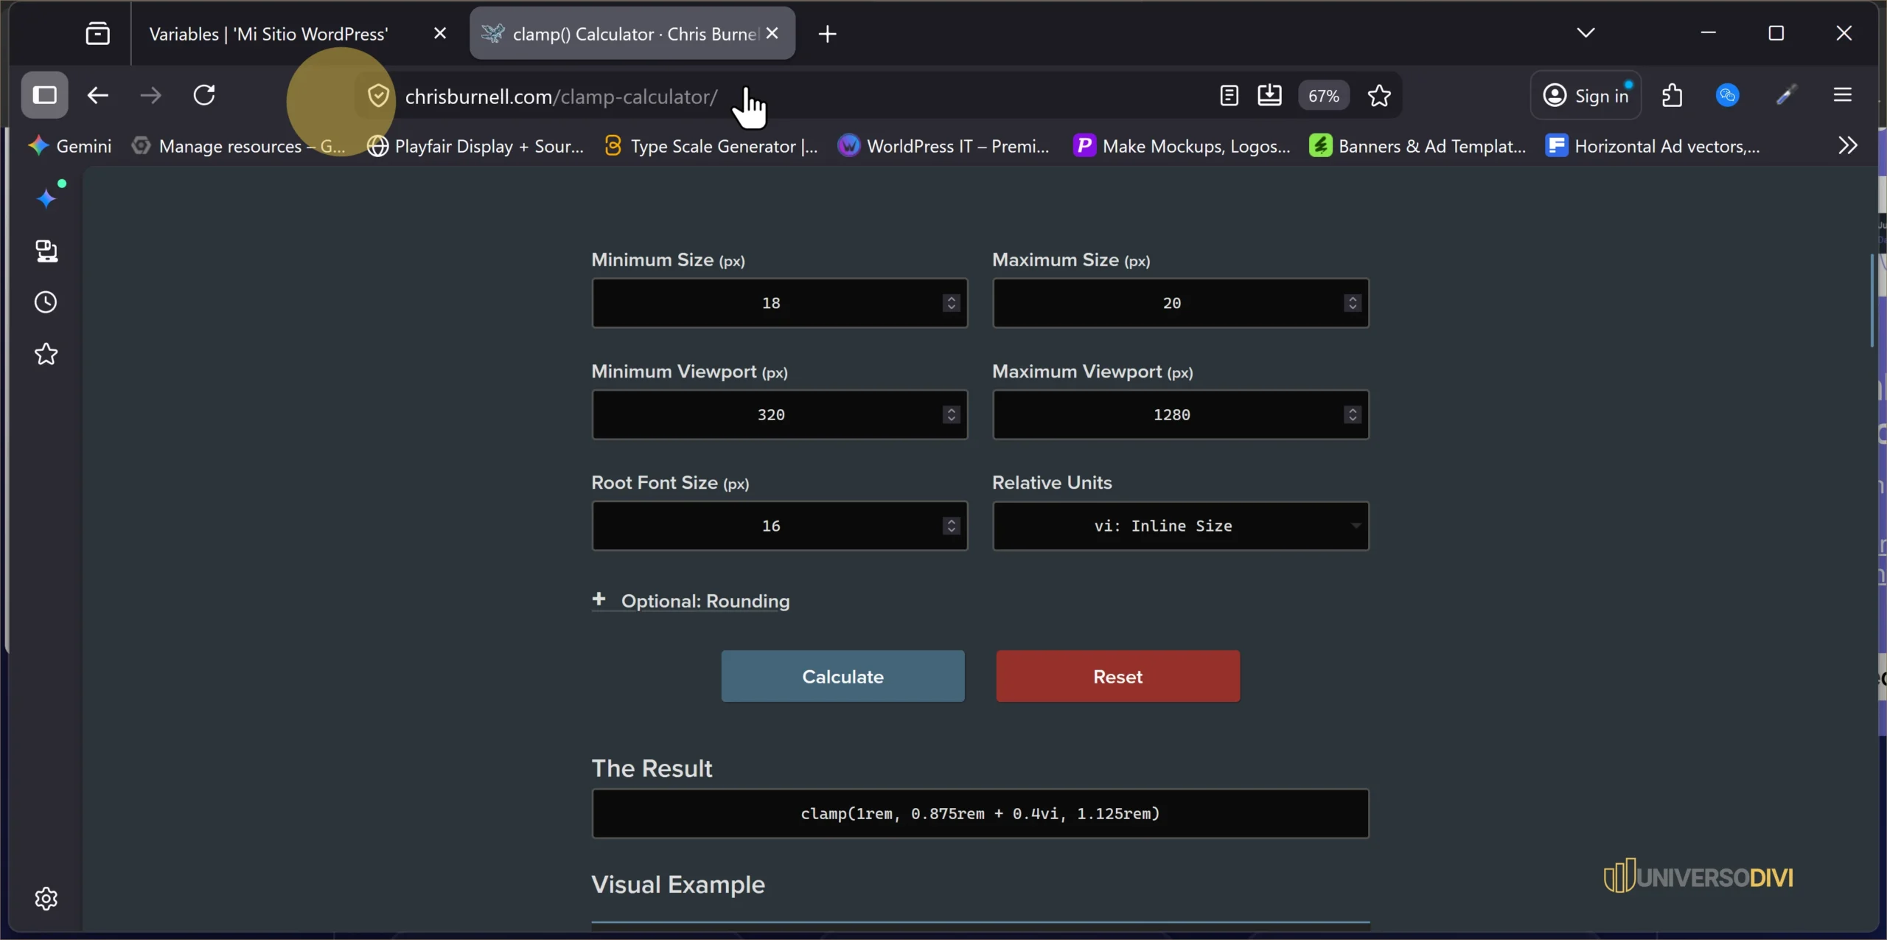Image resolution: width=1887 pixels, height=940 pixels.
Task: Open a new browser tab
Action: 827,34
